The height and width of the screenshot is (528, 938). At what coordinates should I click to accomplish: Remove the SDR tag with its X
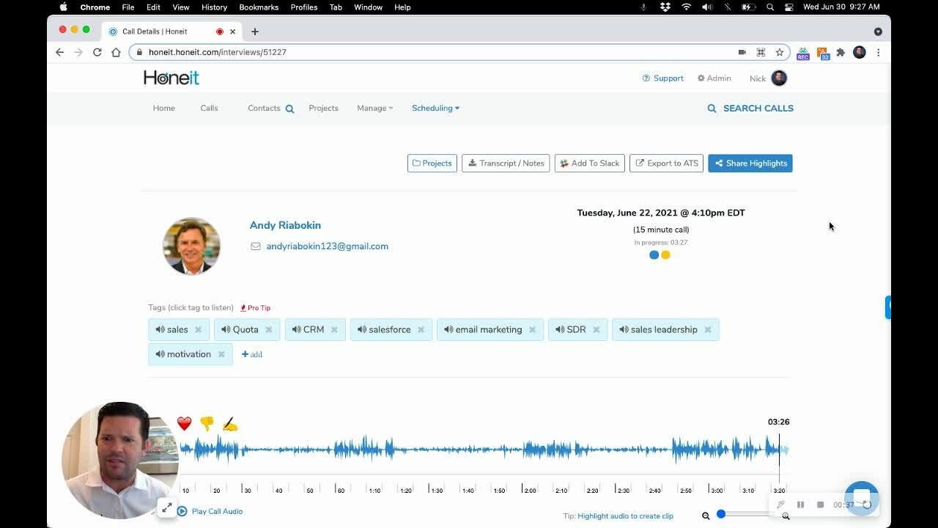pyautogui.click(x=596, y=330)
